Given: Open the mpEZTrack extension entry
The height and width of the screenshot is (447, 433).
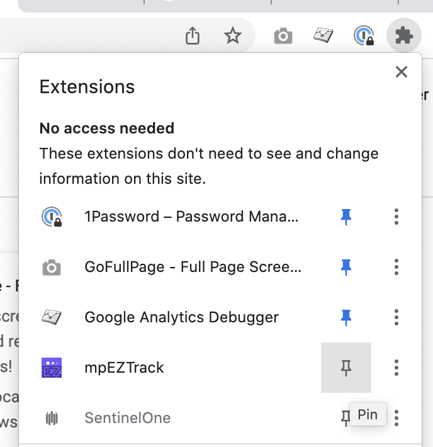Looking at the screenshot, I should tap(124, 368).
